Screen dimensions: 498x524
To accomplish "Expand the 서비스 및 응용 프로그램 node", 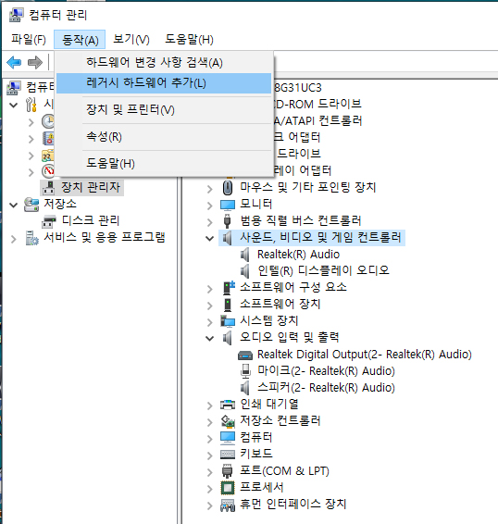I will click(x=13, y=239).
